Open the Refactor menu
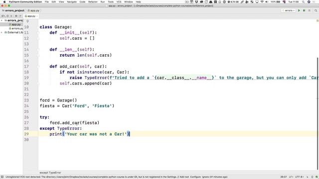Image resolution: width=319 pixels, height=179 pixels. tap(93, 1)
